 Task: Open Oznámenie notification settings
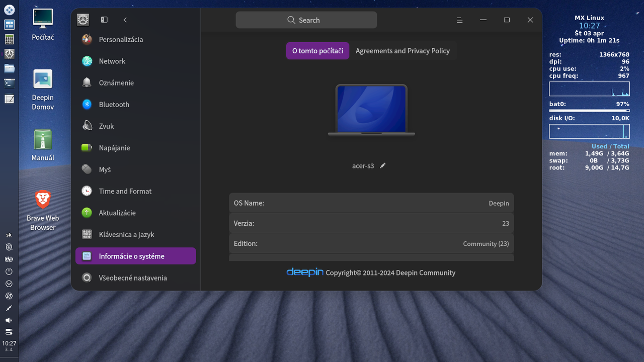135,82
